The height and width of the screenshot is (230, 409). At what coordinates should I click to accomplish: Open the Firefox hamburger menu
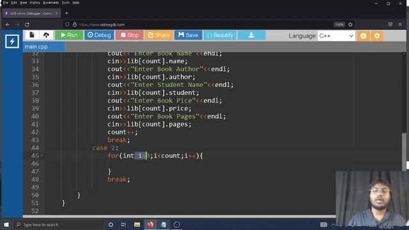point(400,24)
